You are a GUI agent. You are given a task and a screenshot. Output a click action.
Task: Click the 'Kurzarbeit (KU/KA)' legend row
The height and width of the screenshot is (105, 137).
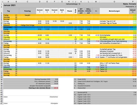pyautogui.click(x=105, y=86)
